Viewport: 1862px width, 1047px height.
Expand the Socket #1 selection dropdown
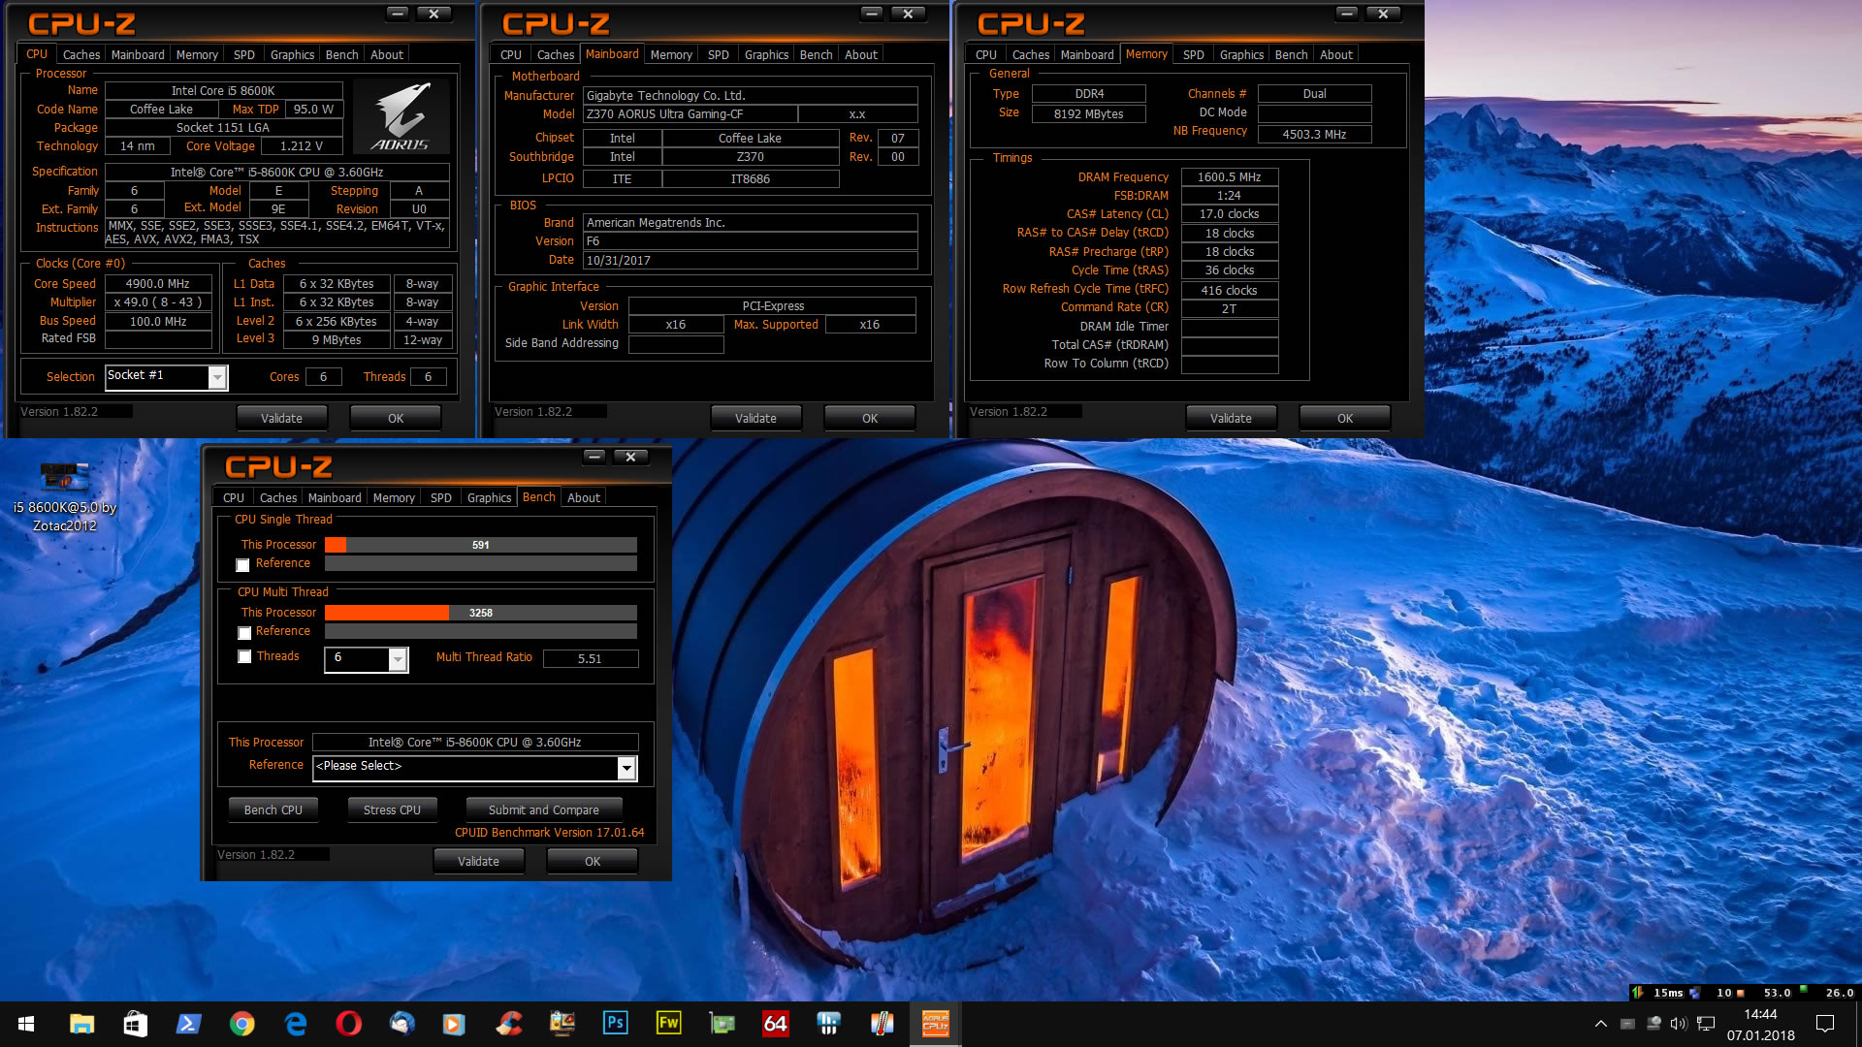(218, 377)
